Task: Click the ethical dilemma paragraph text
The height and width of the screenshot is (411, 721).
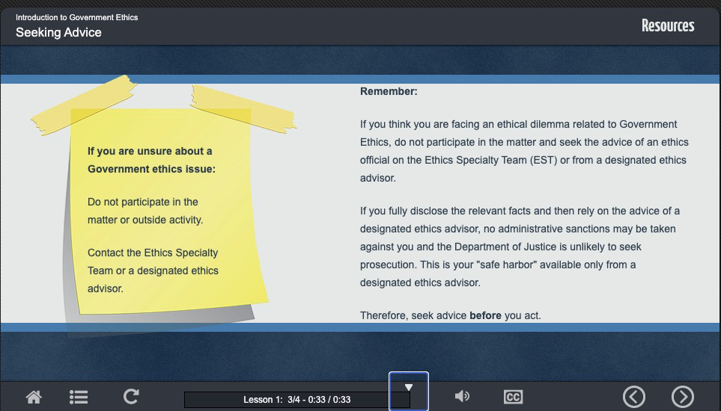Action: 523,151
